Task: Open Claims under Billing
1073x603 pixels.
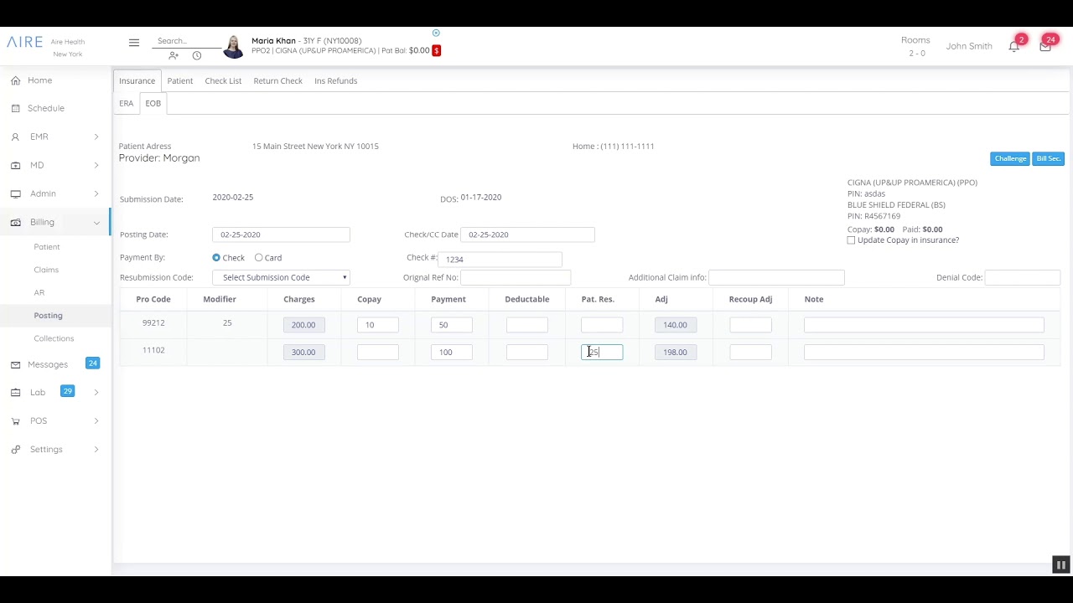Action: click(x=46, y=270)
